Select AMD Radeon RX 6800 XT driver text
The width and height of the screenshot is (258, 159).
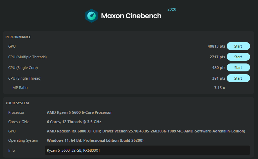click(146, 131)
